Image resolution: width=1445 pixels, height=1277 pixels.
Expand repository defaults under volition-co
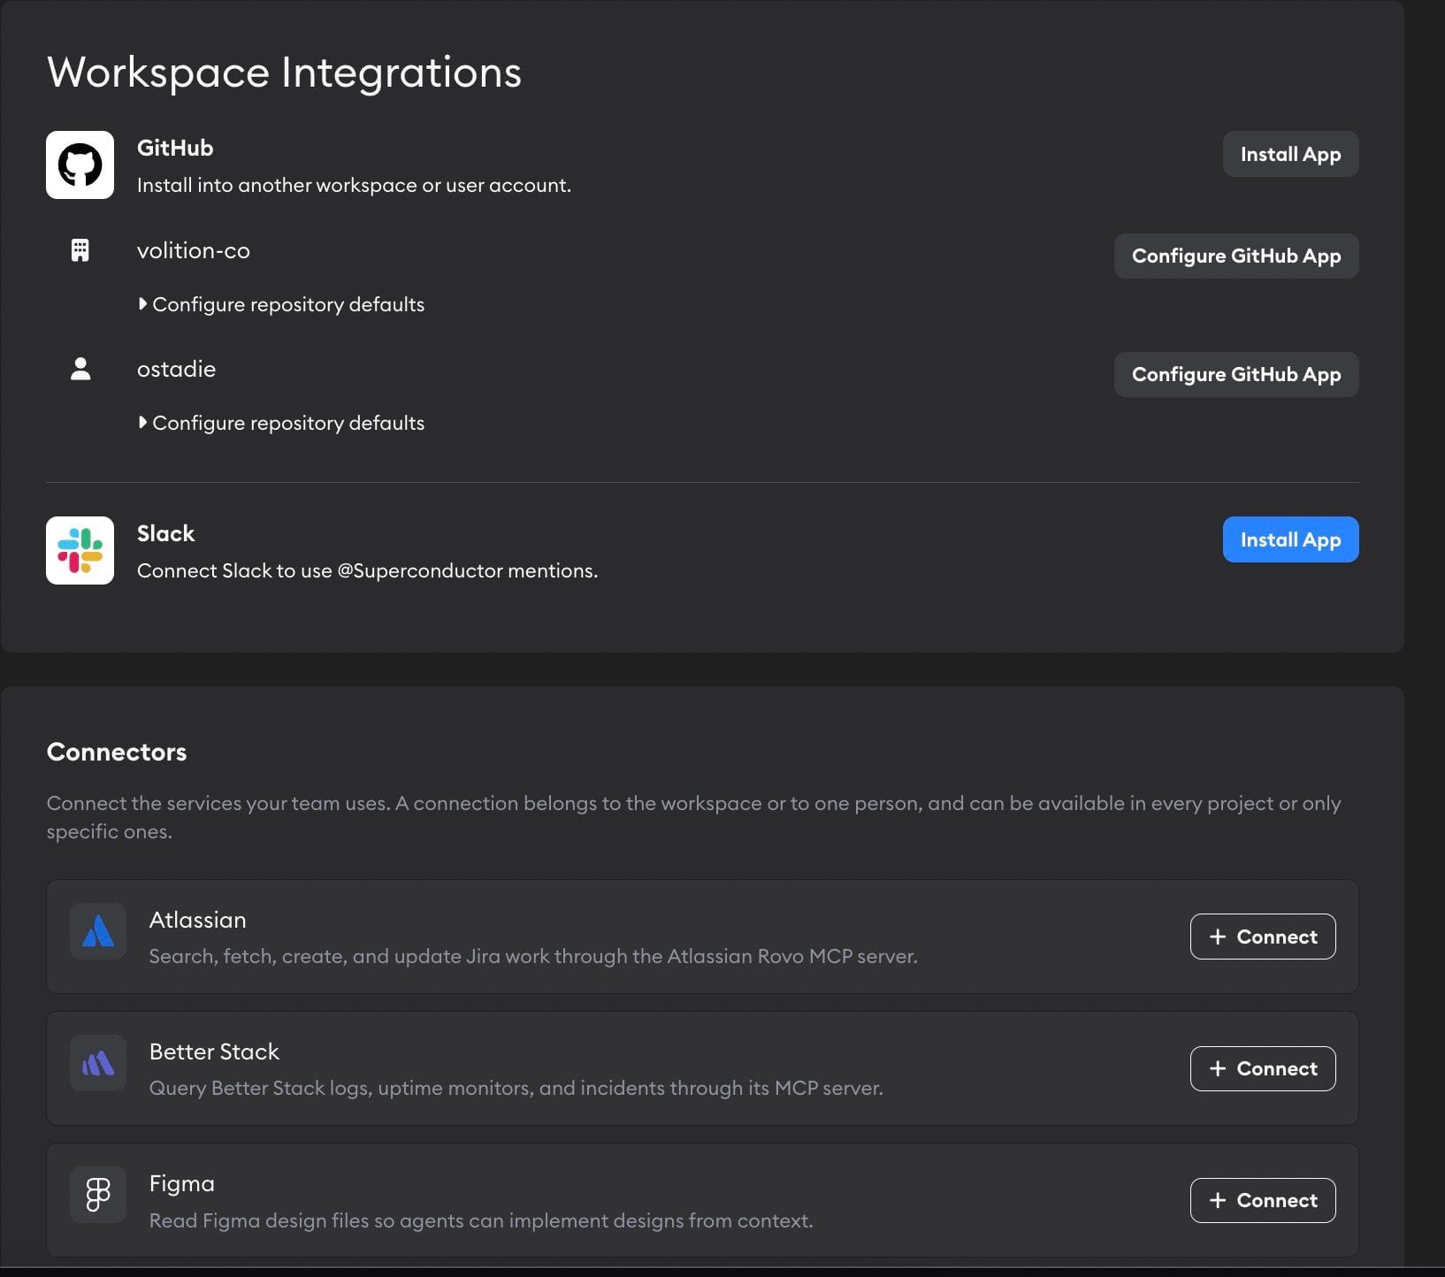pyautogui.click(x=281, y=304)
